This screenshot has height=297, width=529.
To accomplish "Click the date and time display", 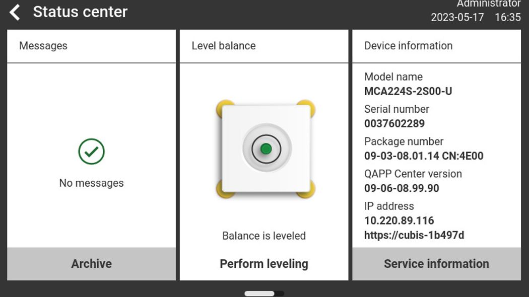I will coord(476,18).
